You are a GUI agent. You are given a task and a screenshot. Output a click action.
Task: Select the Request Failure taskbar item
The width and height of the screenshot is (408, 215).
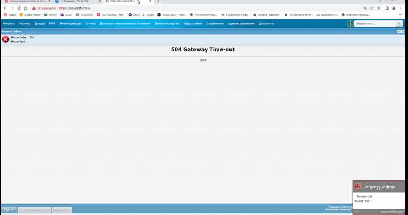point(62,210)
